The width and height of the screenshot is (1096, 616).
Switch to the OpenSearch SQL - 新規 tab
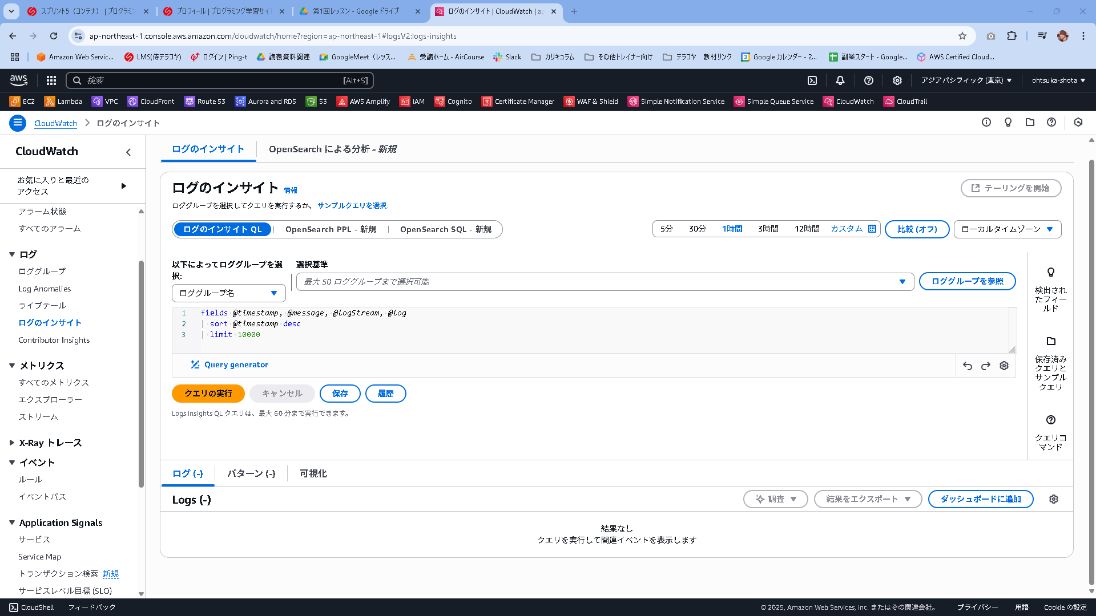445,229
